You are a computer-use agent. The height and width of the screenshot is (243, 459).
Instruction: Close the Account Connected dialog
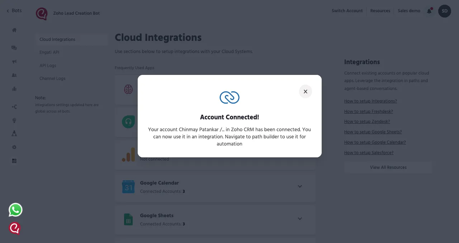pyautogui.click(x=306, y=91)
